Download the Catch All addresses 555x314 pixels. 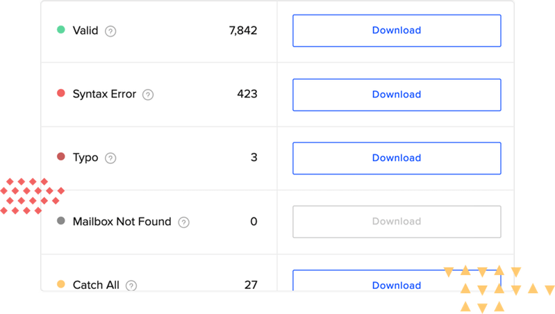(x=396, y=284)
